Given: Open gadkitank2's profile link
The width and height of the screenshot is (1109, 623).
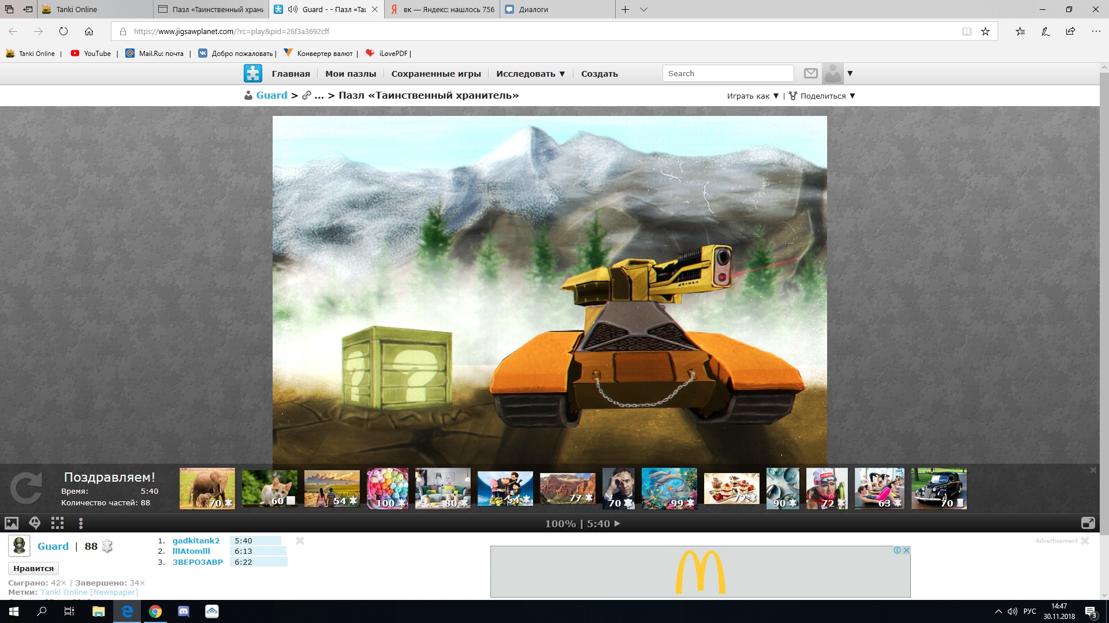Looking at the screenshot, I should pyautogui.click(x=196, y=541).
